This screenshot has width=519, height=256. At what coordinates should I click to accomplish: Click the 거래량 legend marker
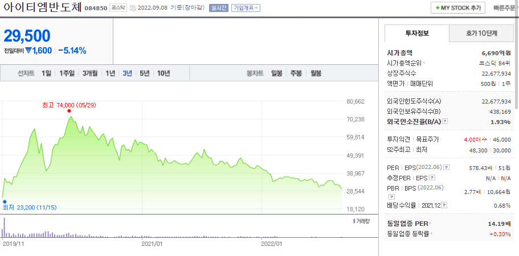pyautogui.click(x=354, y=221)
